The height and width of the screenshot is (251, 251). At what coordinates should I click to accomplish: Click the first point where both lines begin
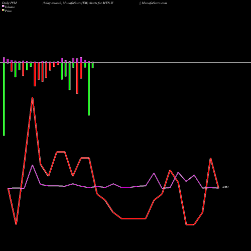coord(8,188)
